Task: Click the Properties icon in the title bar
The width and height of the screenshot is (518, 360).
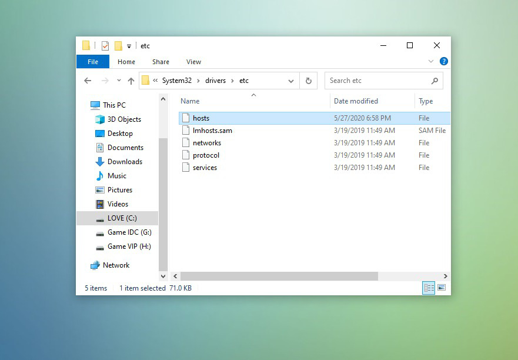Action: (105, 46)
